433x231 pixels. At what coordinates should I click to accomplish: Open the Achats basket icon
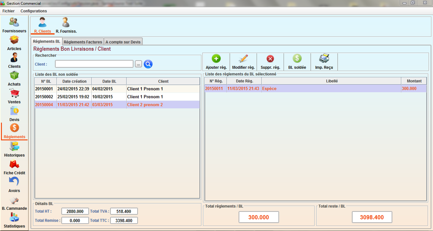[14, 78]
